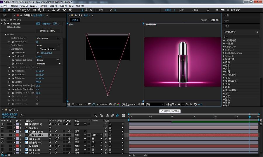Screen dimensions: 263x157
Task: Toggle the Velocity stopwatch
Action: click(13, 82)
